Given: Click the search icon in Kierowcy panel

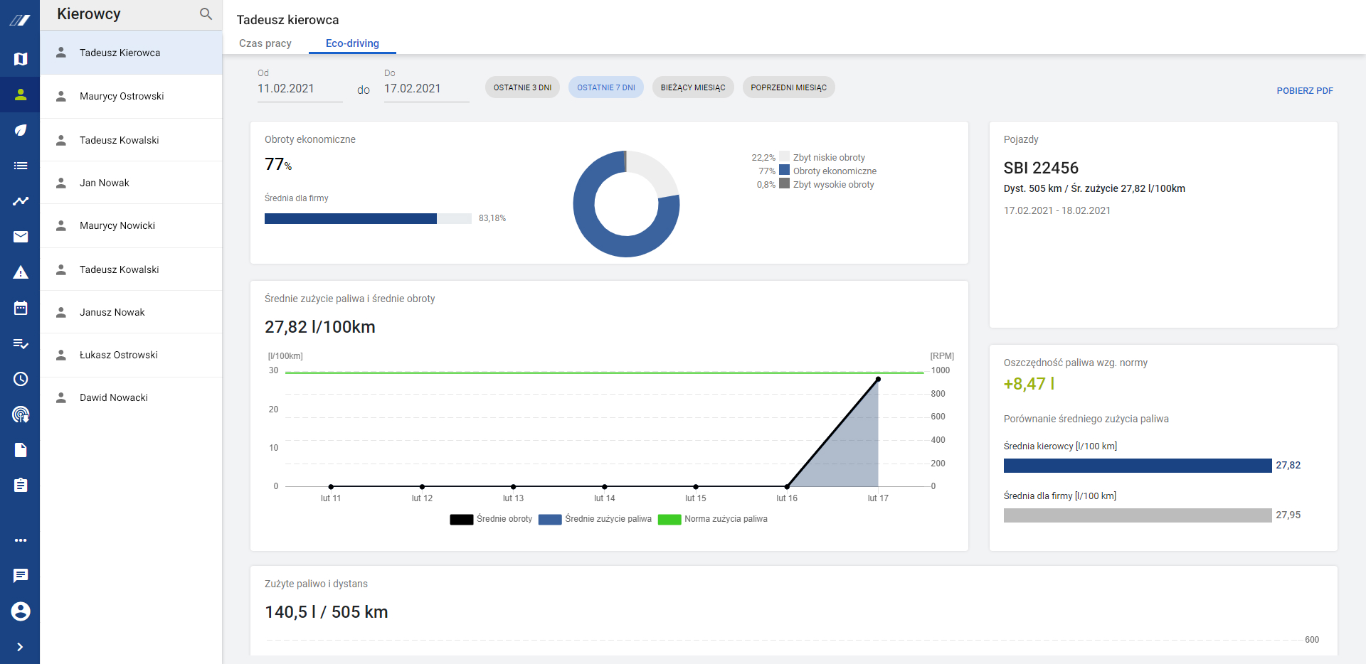Looking at the screenshot, I should pyautogui.click(x=206, y=14).
